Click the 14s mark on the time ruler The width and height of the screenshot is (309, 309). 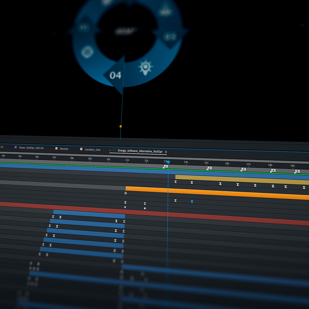click(186, 162)
